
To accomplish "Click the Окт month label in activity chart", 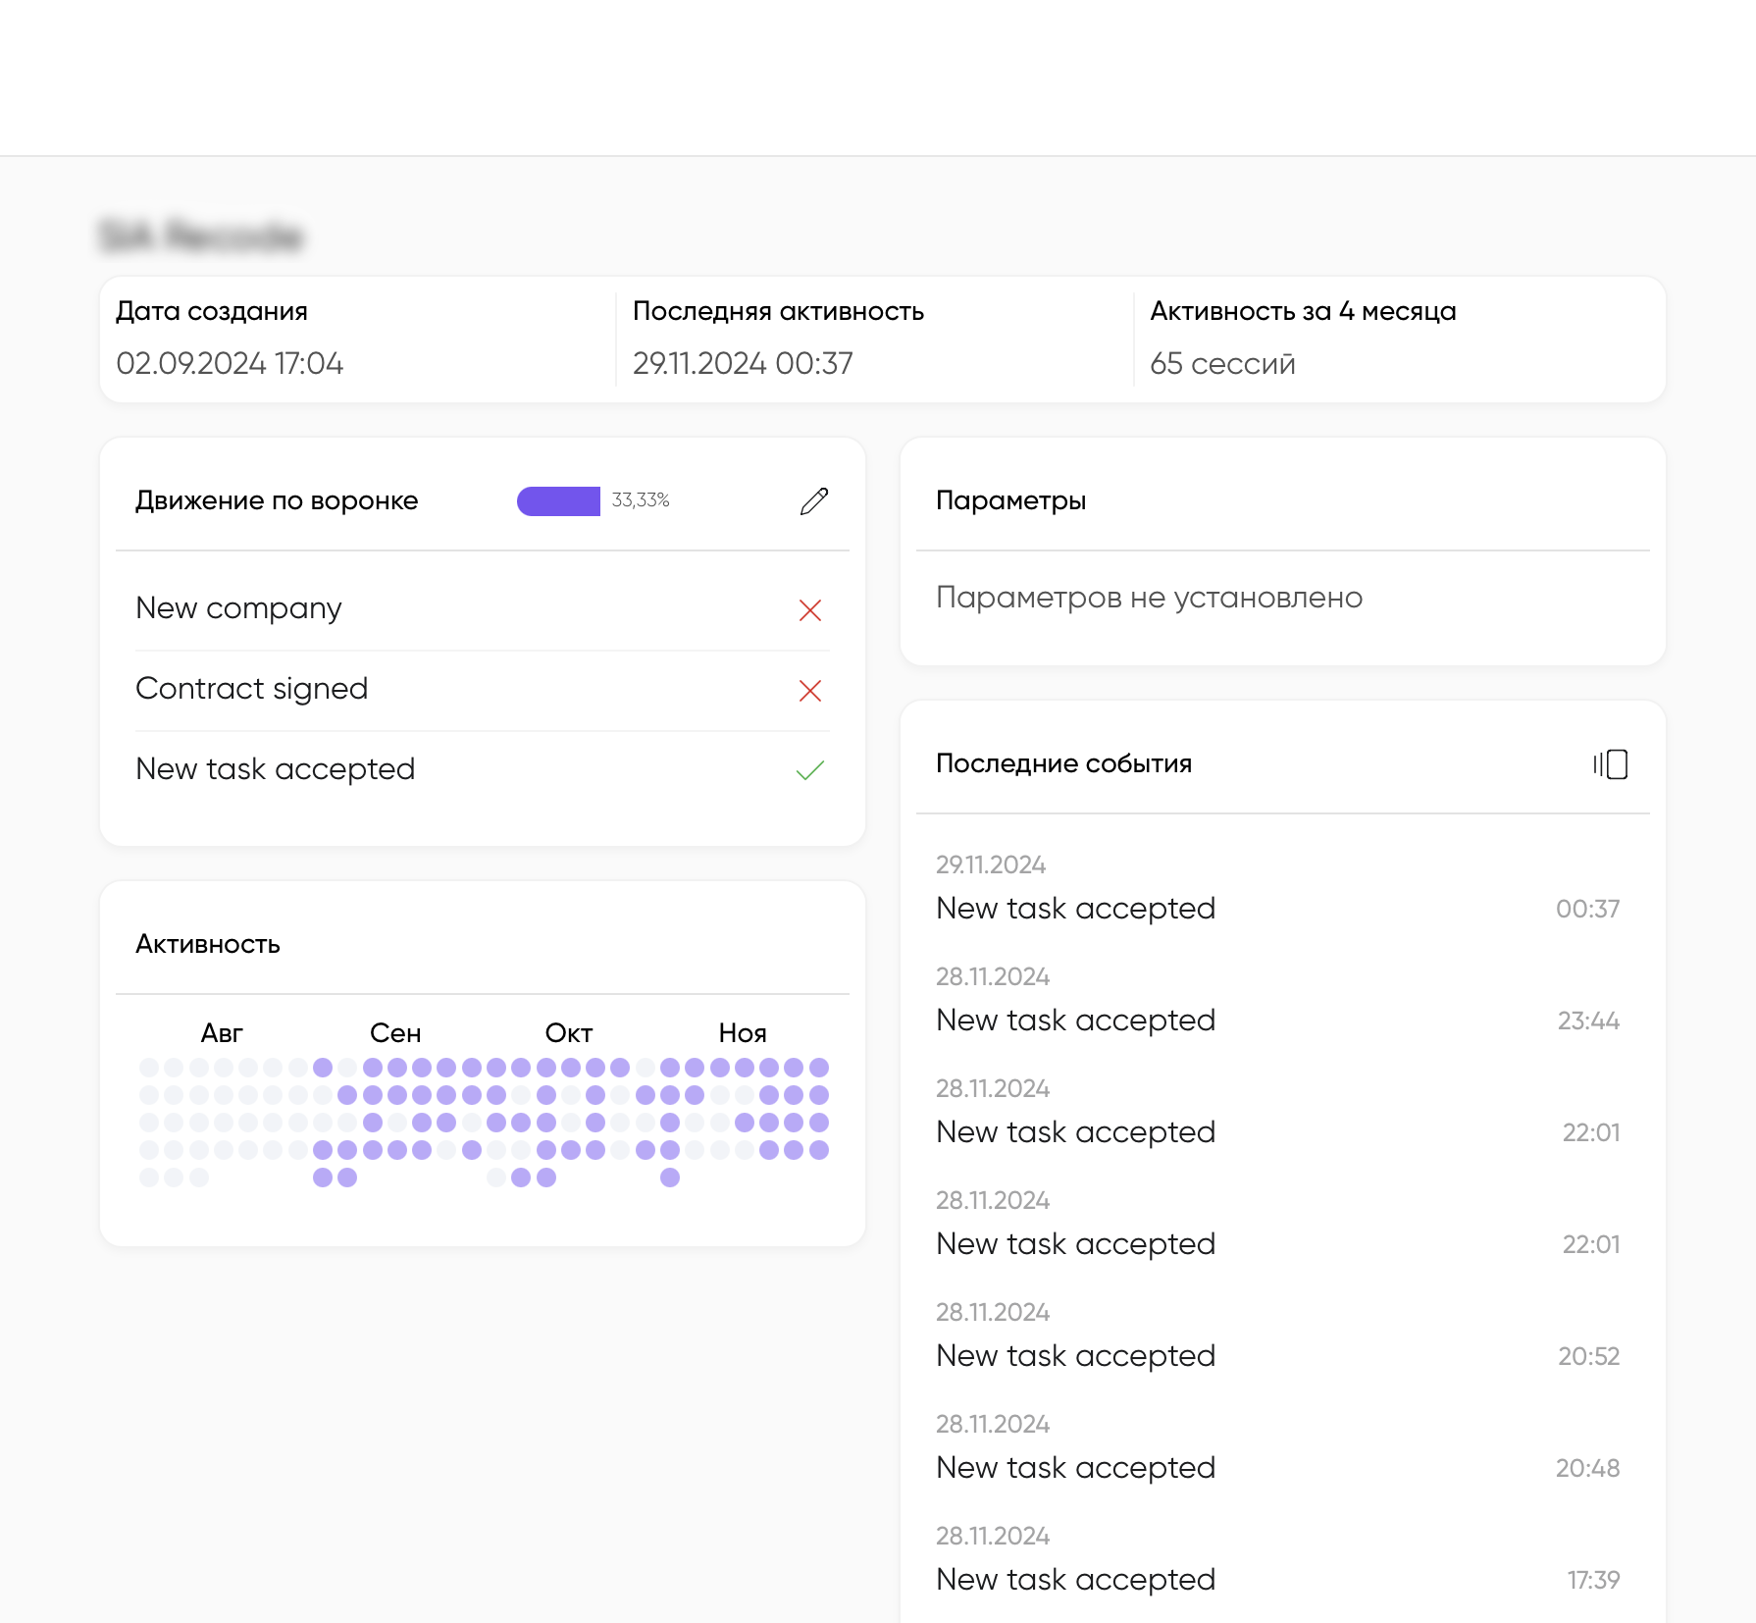I will point(569,1033).
